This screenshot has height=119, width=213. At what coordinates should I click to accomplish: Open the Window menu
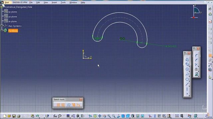pos(73,2)
